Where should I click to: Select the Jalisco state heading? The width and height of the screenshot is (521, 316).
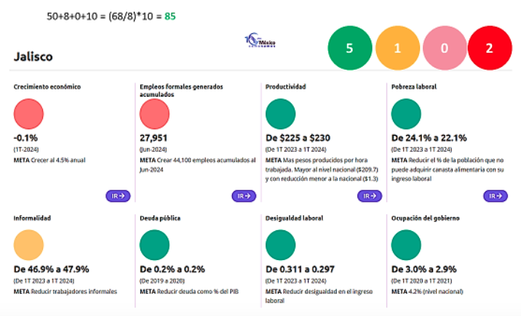click(33, 56)
